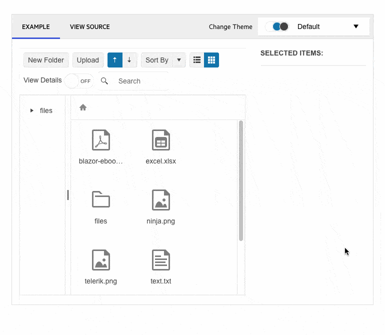The height and width of the screenshot is (335, 385).
Task: Click the search magnifier icon
Action: pos(104,81)
